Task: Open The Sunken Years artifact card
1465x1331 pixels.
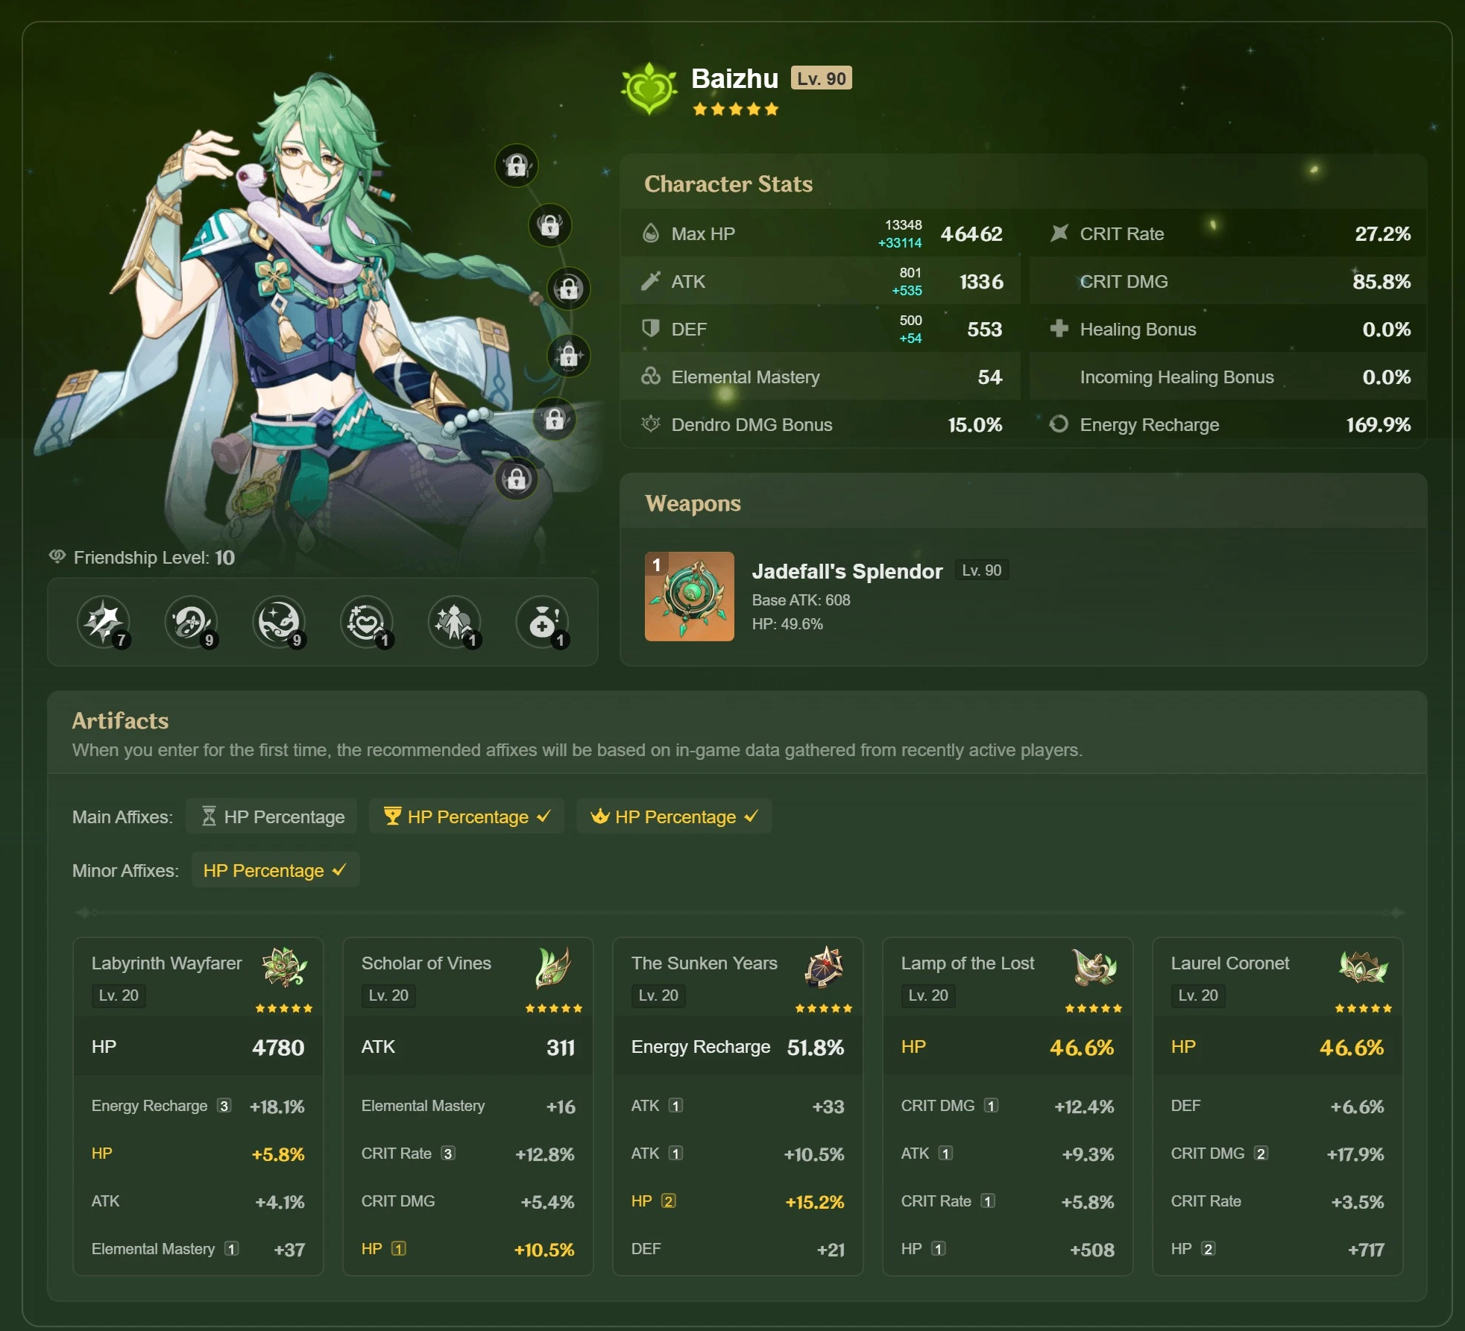Action: 704,963
